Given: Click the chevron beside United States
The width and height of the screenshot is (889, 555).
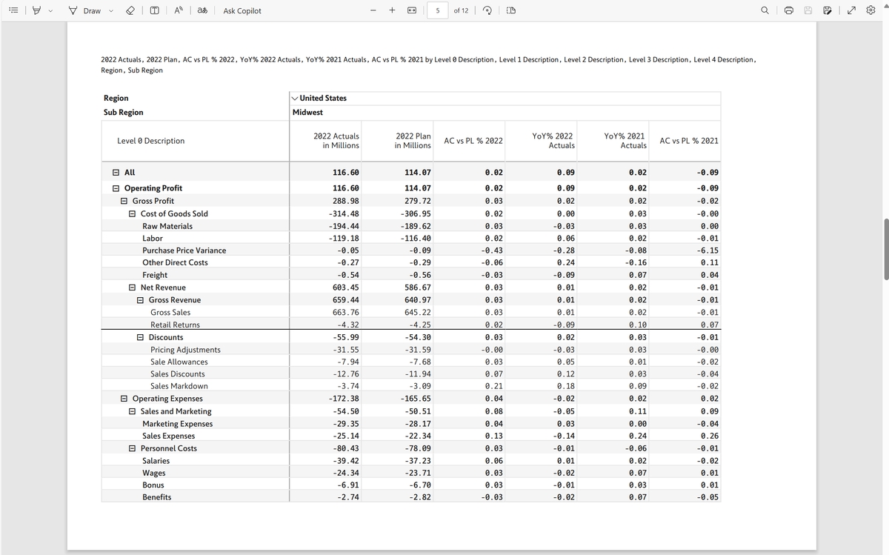Looking at the screenshot, I should click(296, 98).
